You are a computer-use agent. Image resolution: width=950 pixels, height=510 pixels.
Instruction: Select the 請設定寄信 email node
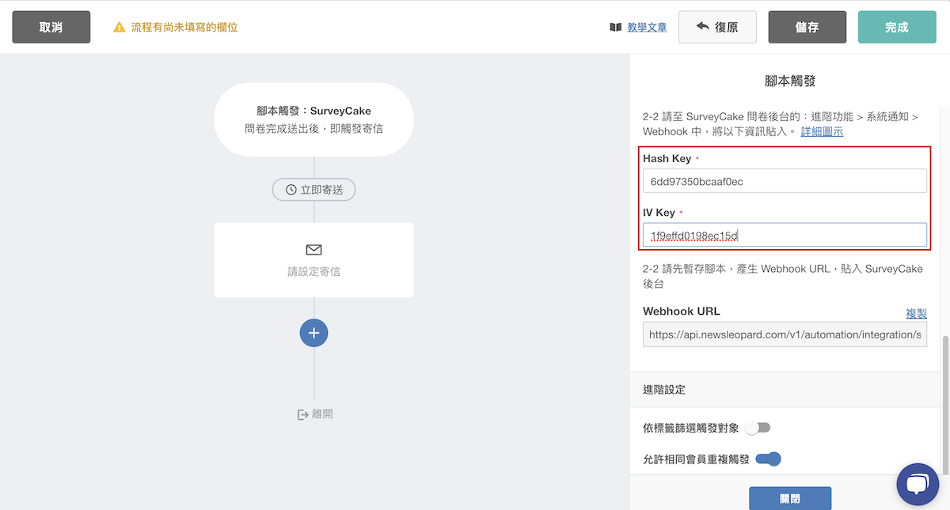click(x=313, y=260)
